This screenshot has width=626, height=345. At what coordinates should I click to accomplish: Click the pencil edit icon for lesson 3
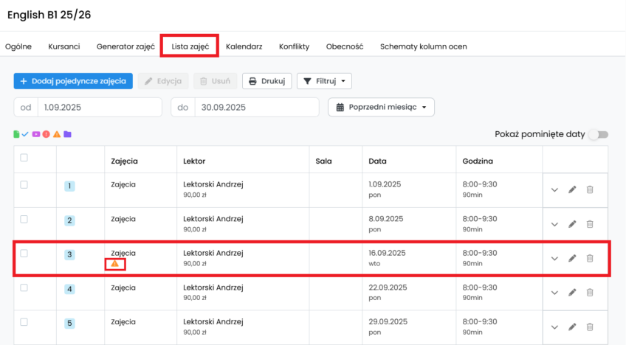[x=572, y=258]
